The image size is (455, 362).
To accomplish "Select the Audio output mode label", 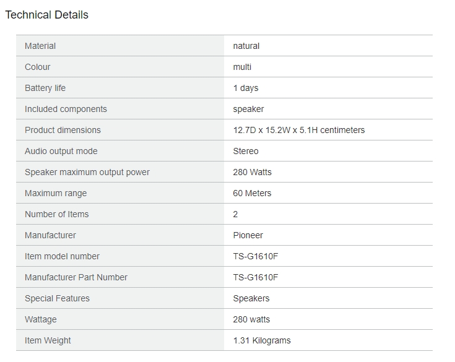I will click(61, 151).
